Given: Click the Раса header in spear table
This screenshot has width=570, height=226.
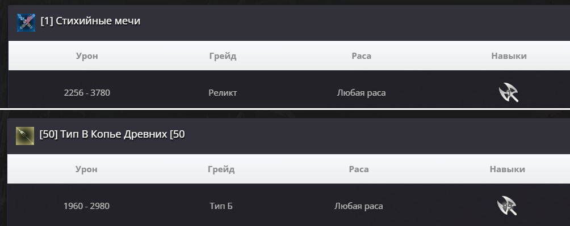Looking at the screenshot, I should tap(359, 169).
